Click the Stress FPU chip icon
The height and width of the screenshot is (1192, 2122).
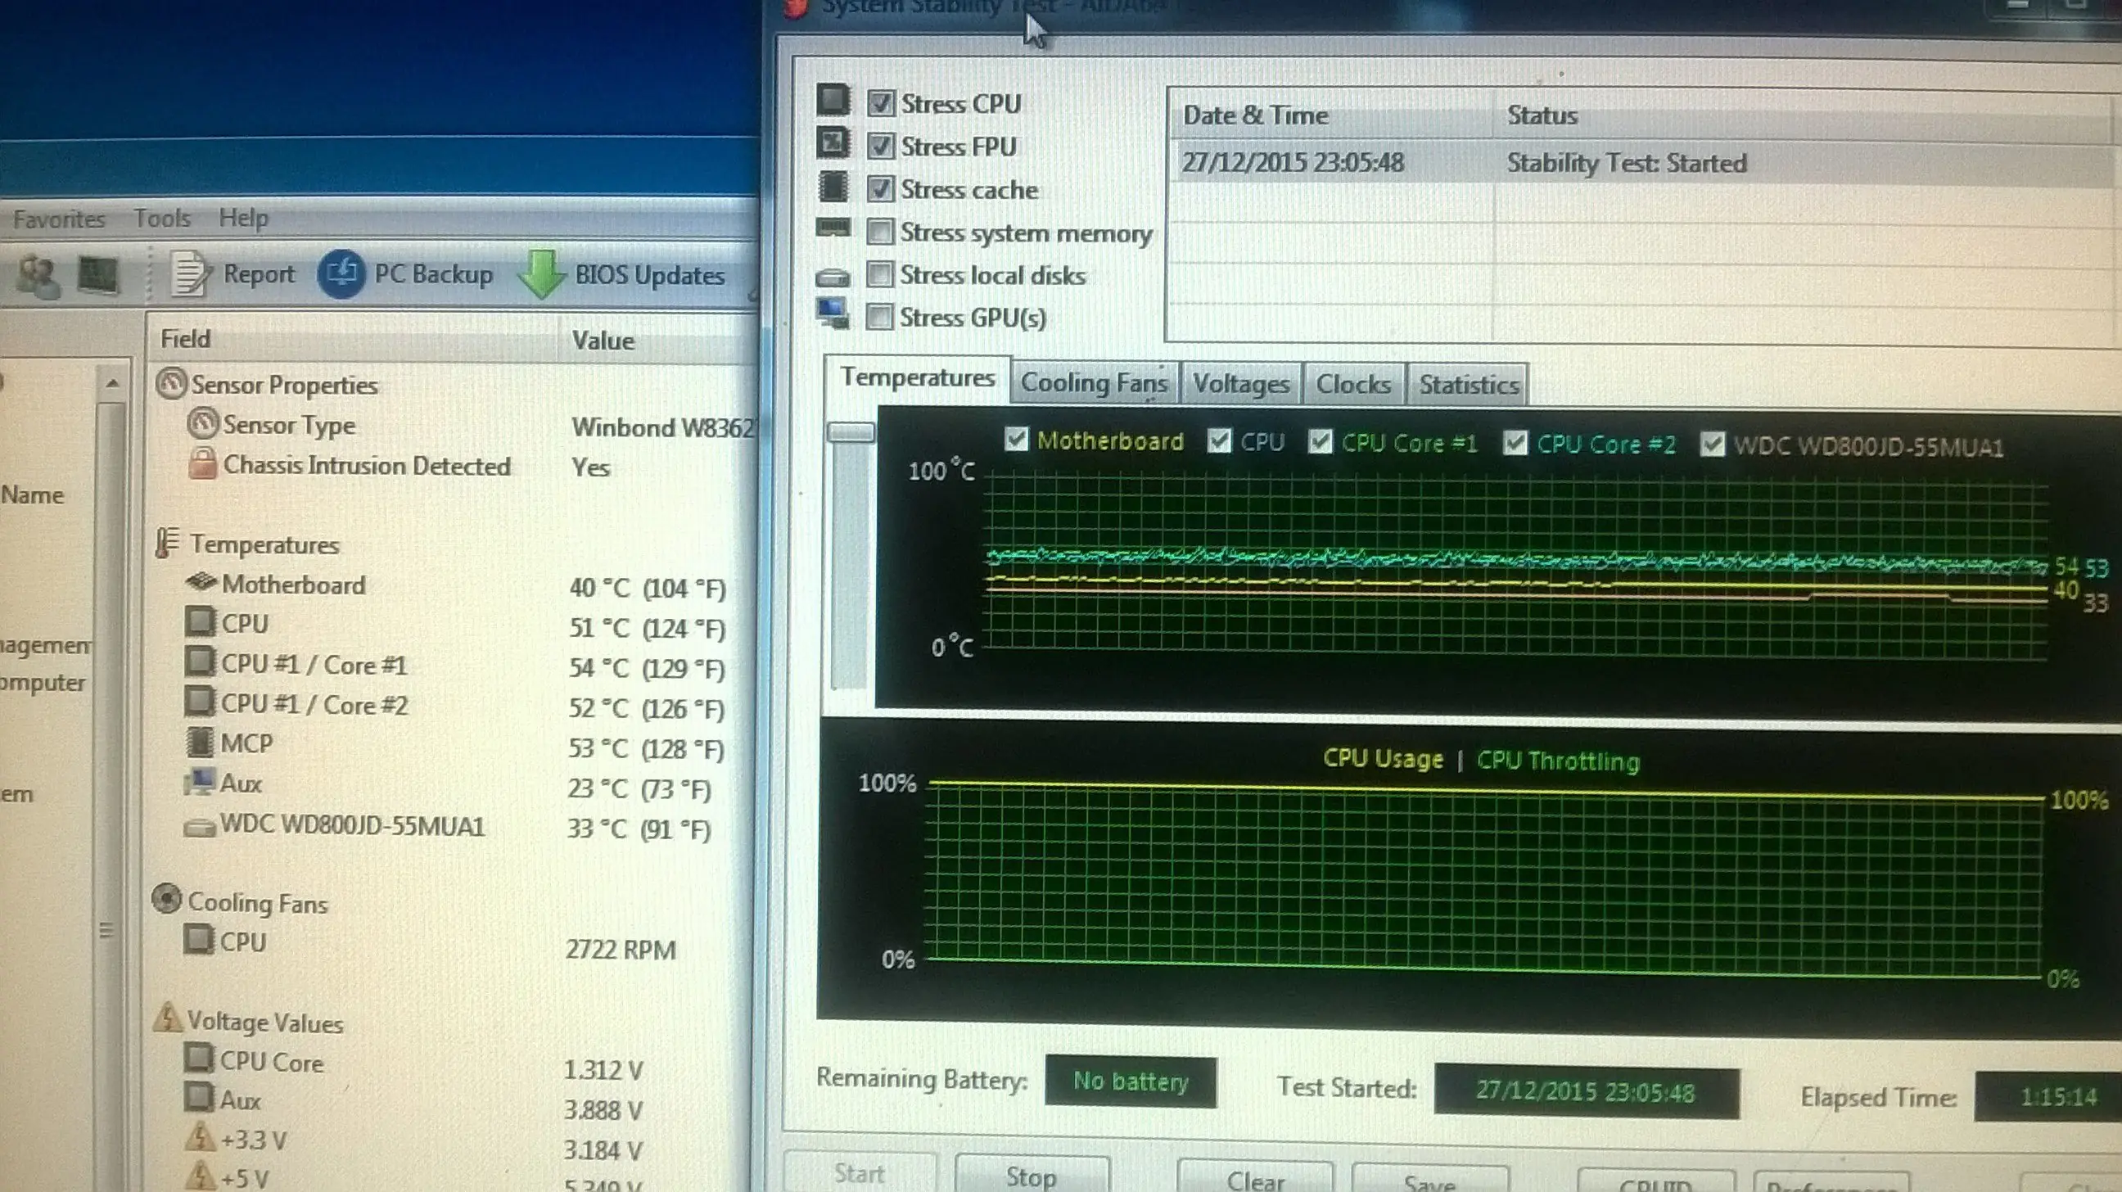[x=833, y=142]
